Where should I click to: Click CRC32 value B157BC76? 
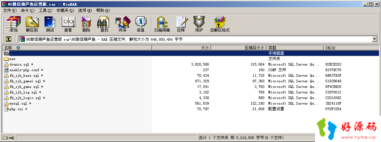[x=333, y=70]
